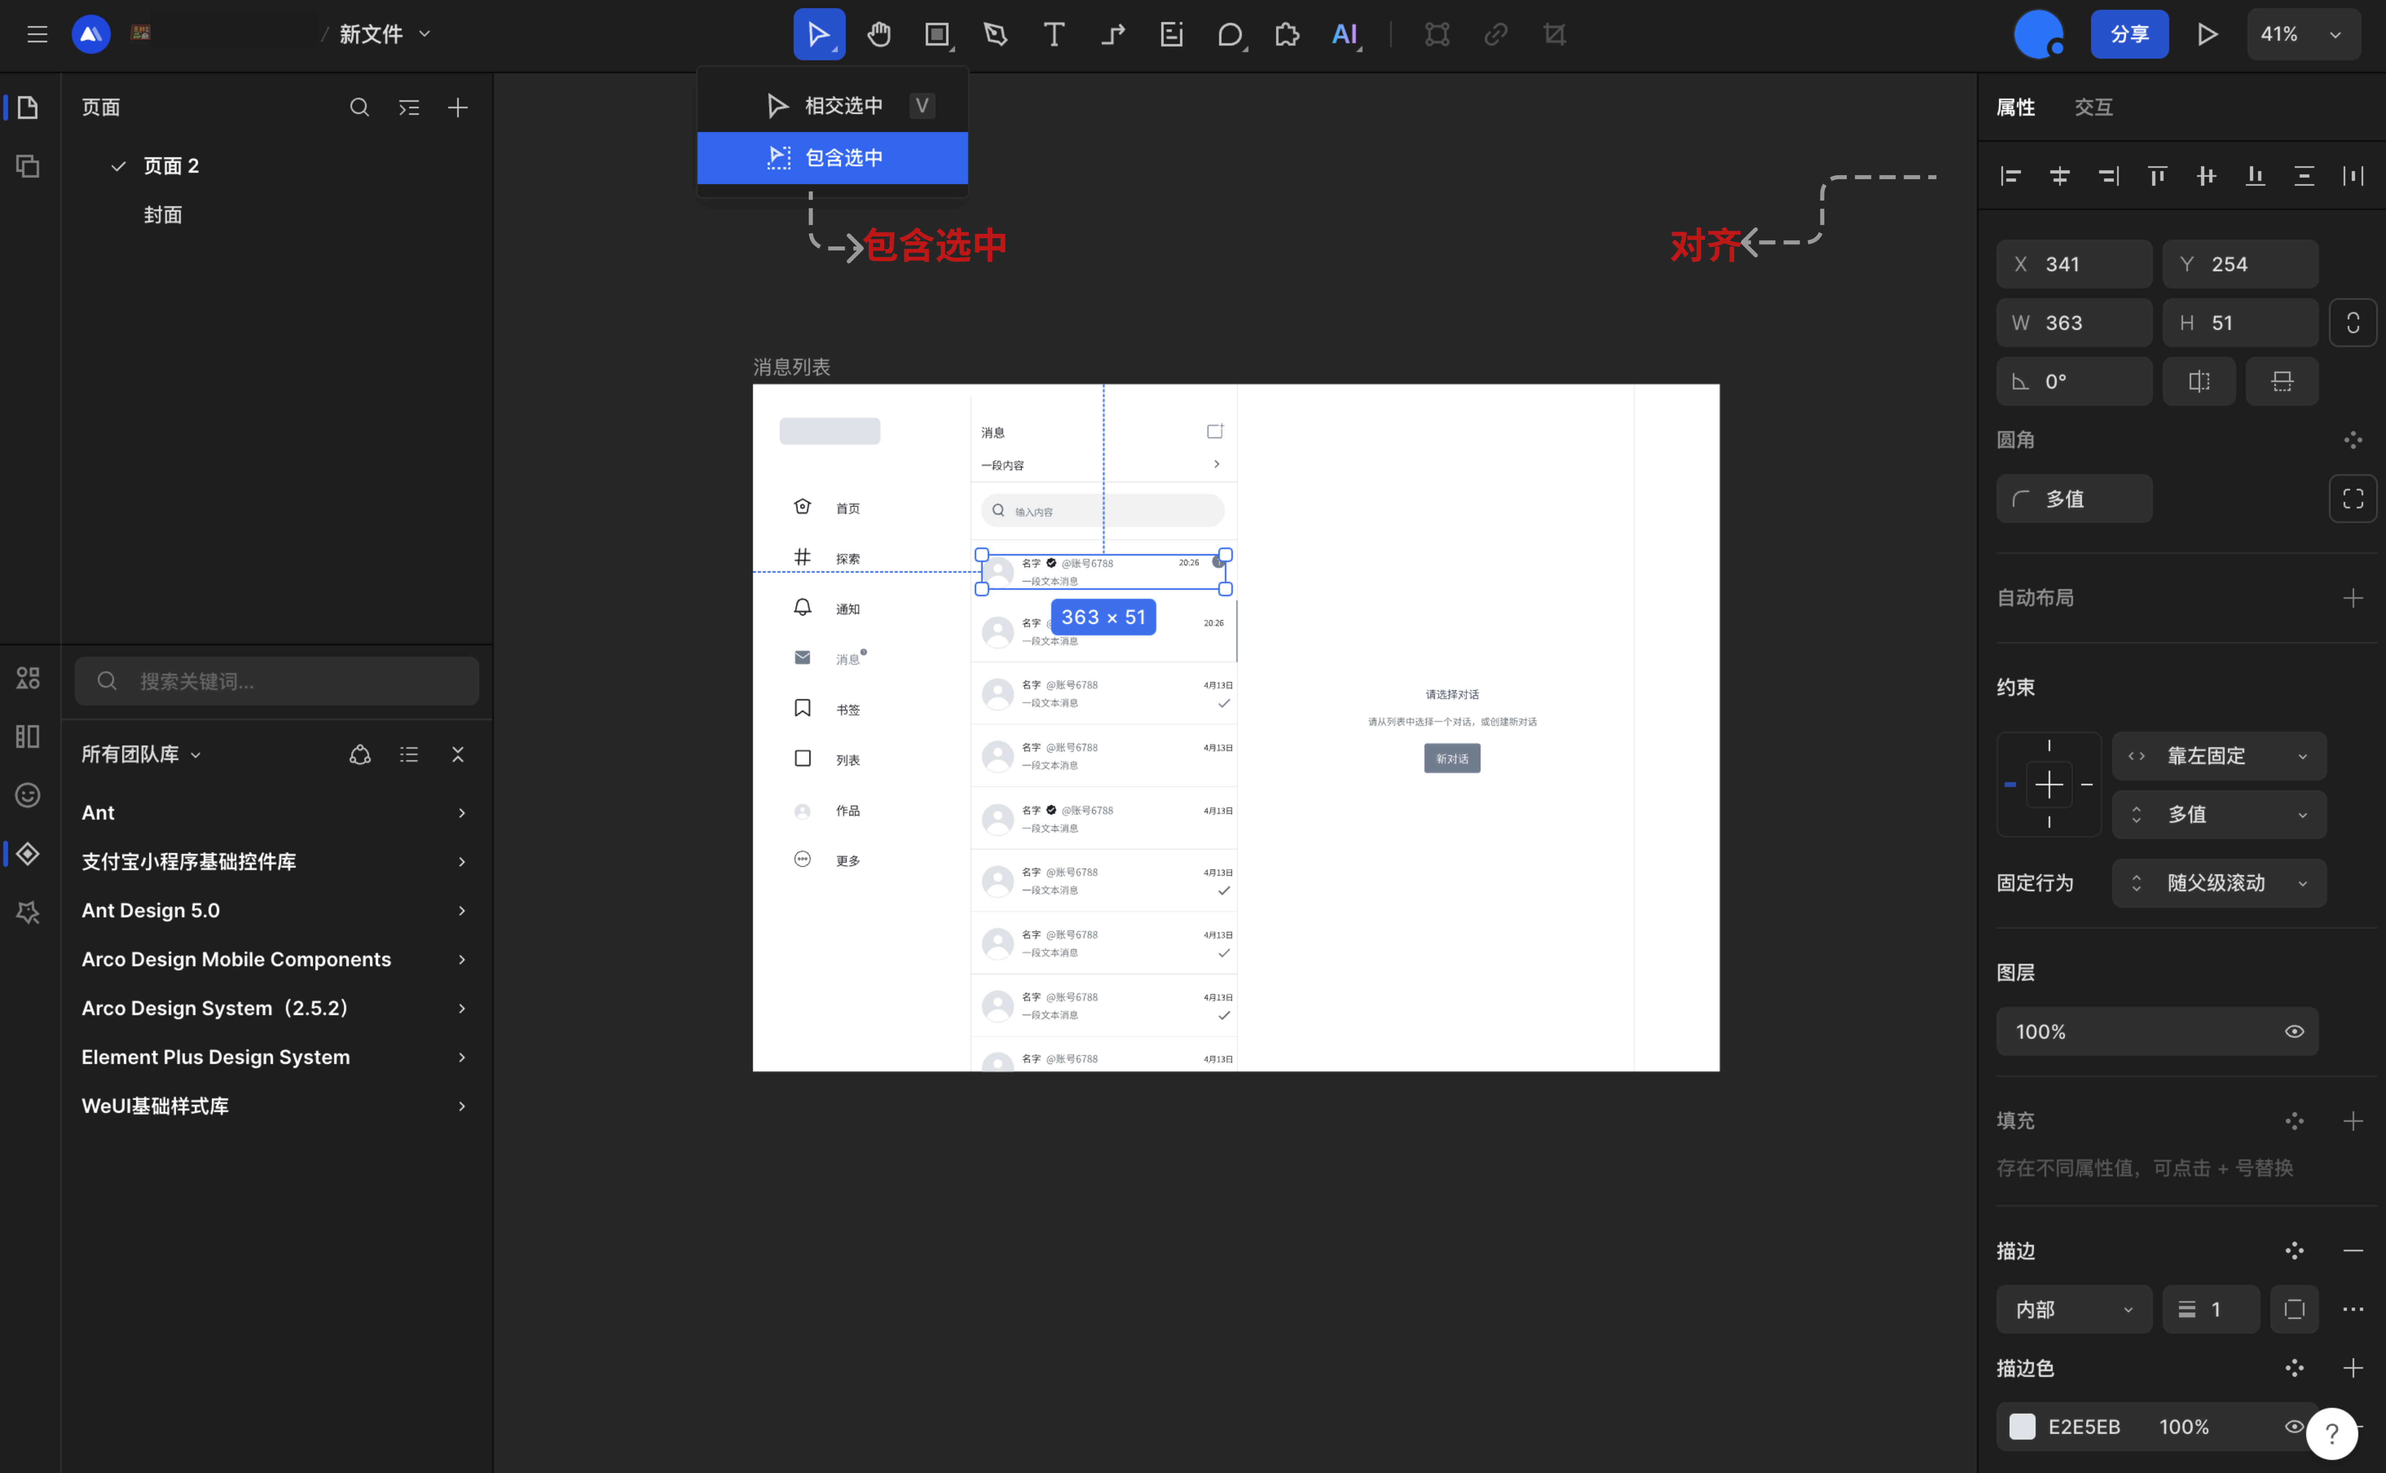This screenshot has width=2386, height=1473.
Task: Collapse the page list icon
Action: pyautogui.click(x=409, y=107)
